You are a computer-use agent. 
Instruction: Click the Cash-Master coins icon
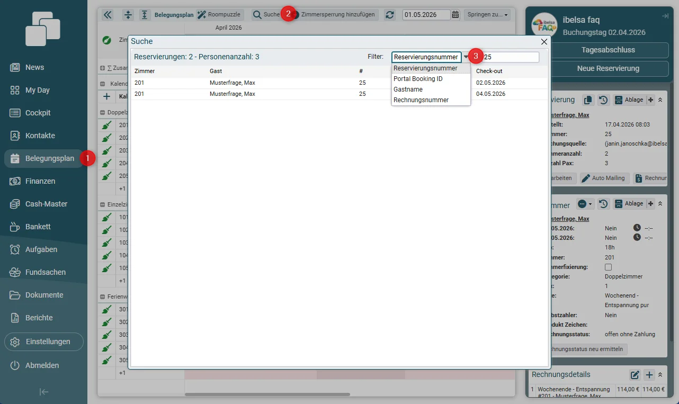tap(15, 204)
